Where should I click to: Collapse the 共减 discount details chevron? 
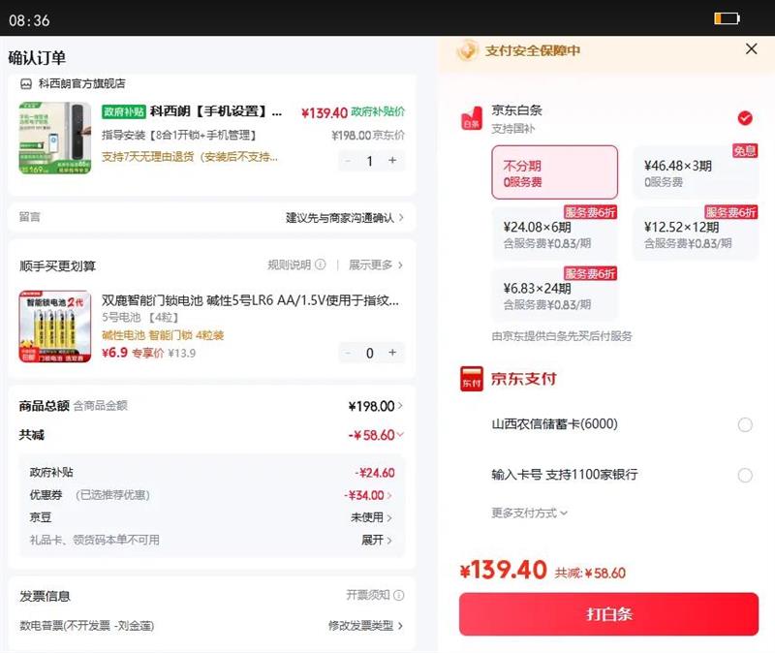(x=400, y=435)
